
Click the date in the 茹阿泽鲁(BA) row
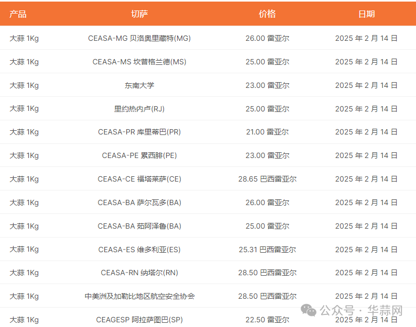[366, 227]
